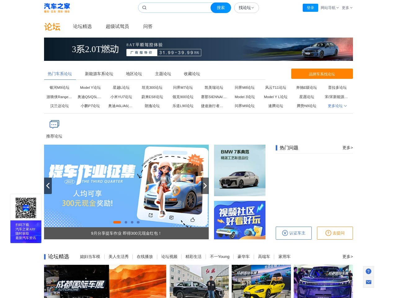The image size is (397, 298).
Task: Click the 品牌车系找论坛 button
Action: pyautogui.click(x=322, y=74)
